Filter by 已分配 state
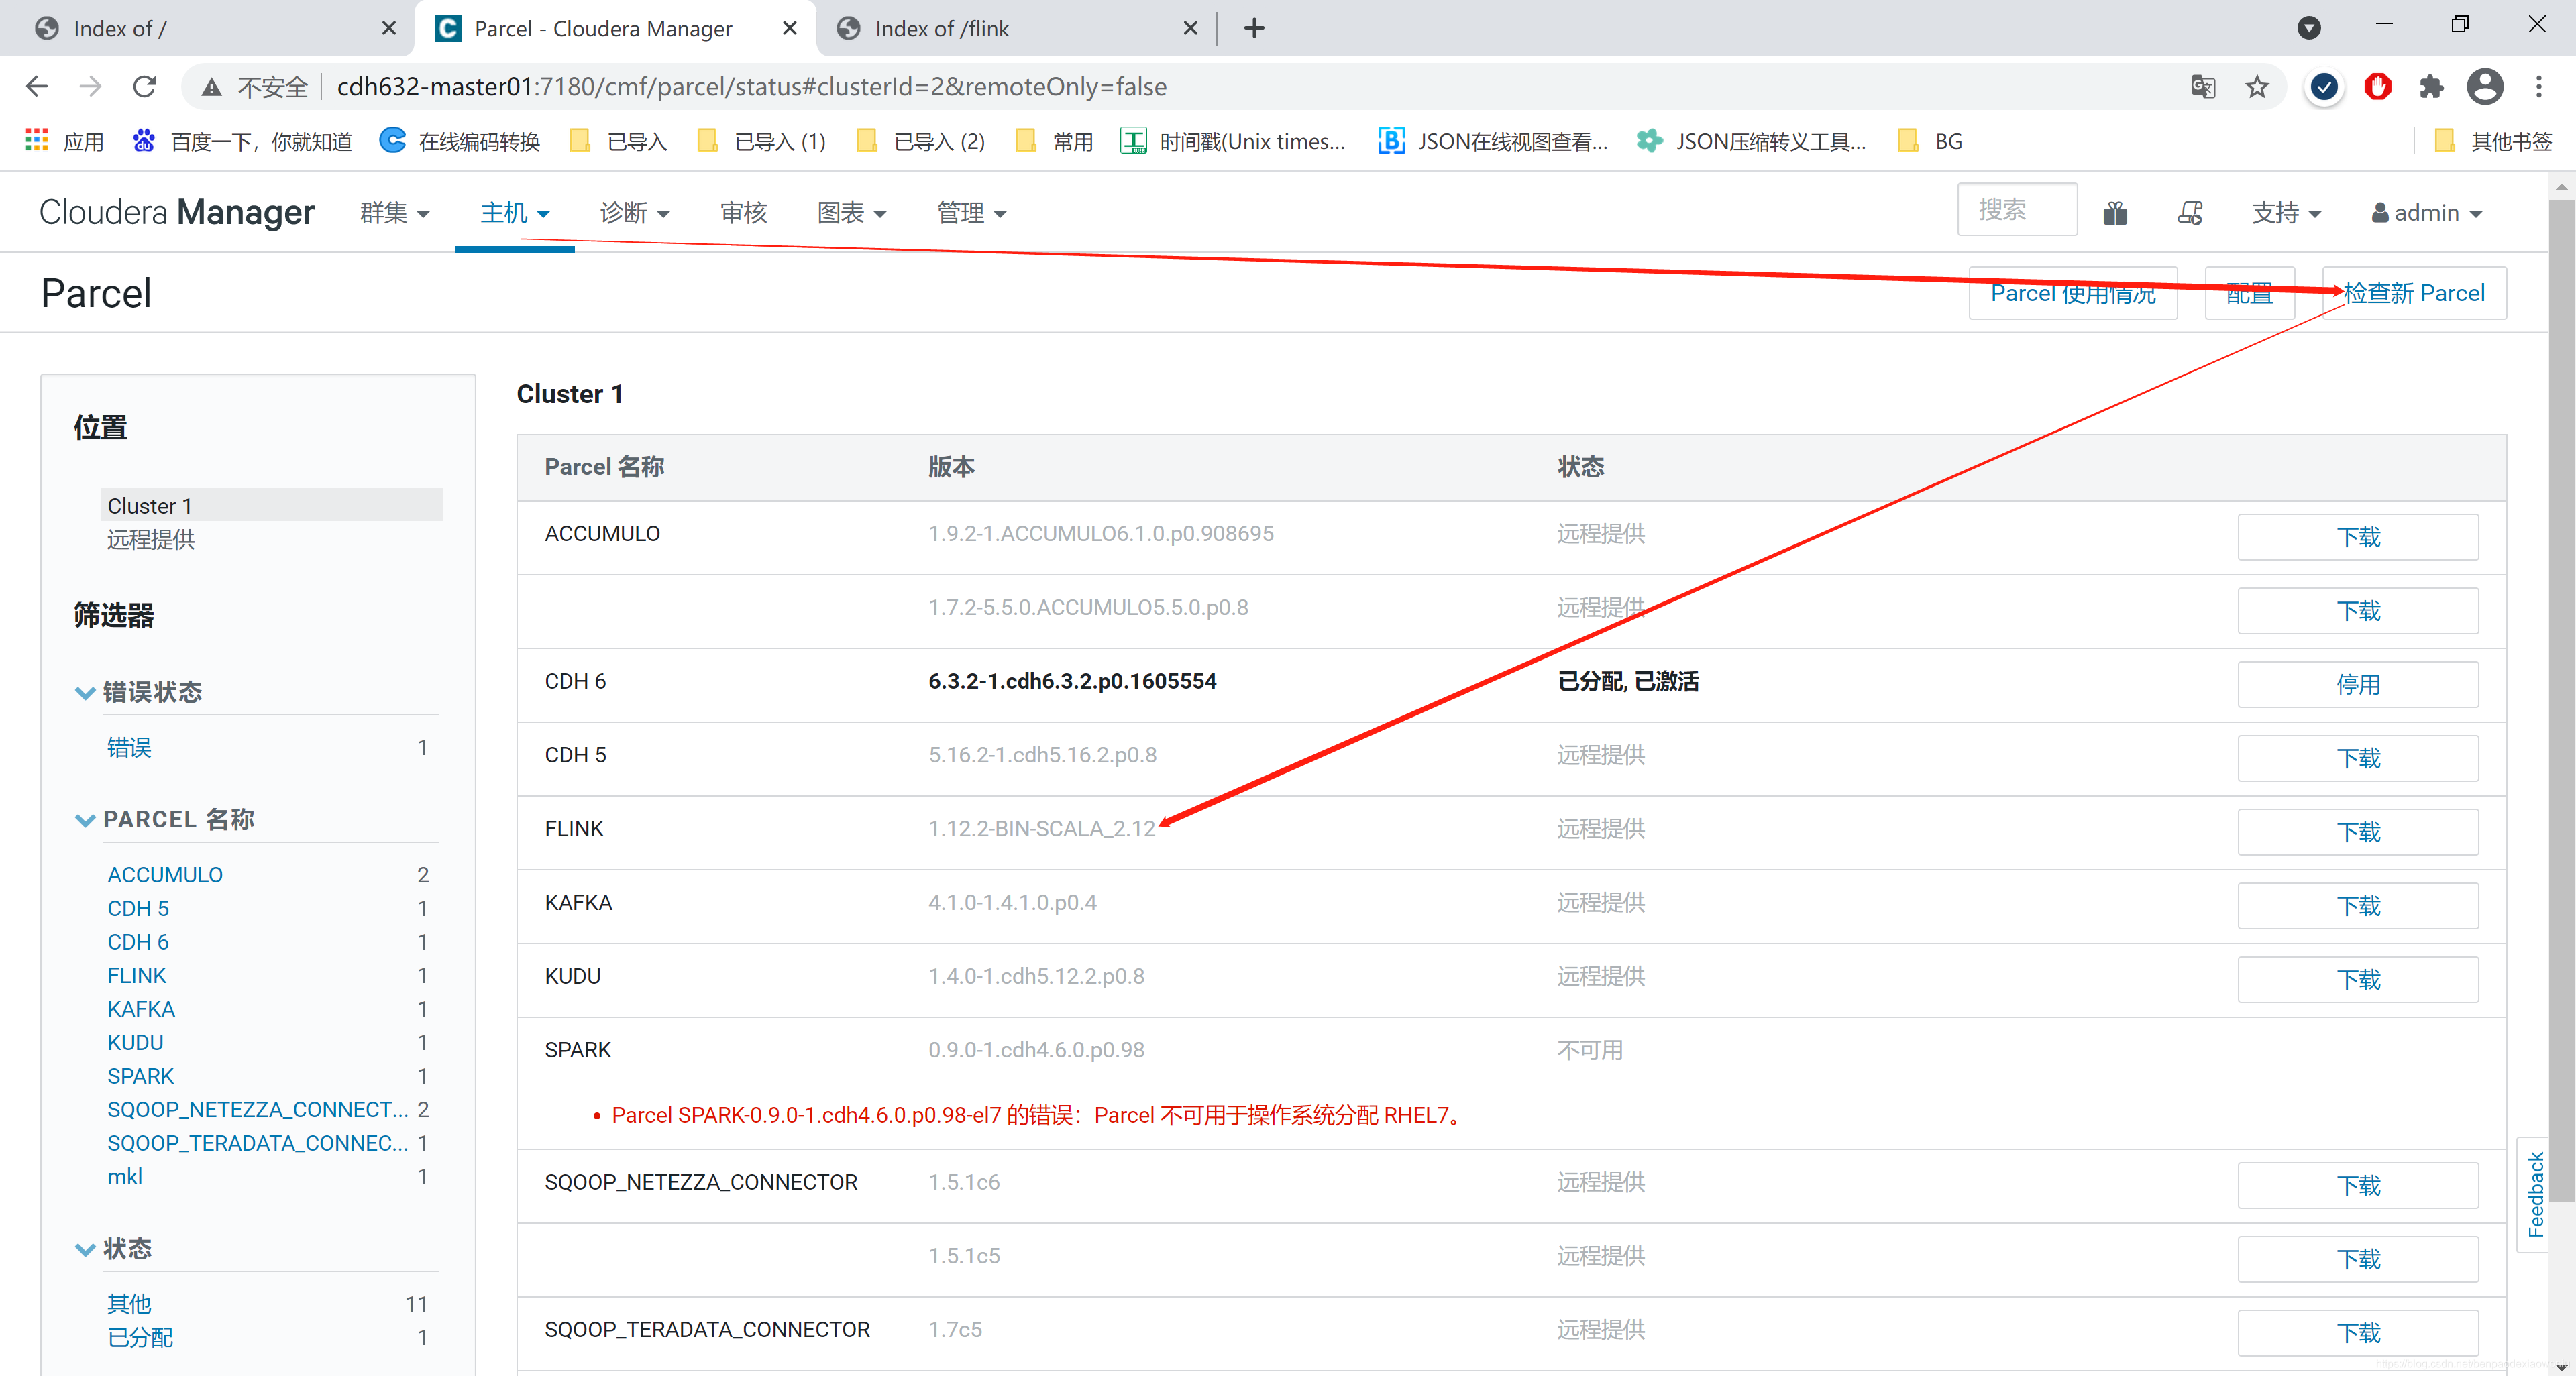This screenshot has height=1376, width=2576. click(140, 1337)
